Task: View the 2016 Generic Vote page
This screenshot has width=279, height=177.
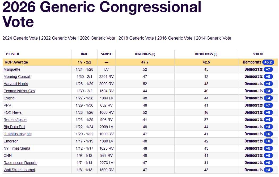Action: 175,38
